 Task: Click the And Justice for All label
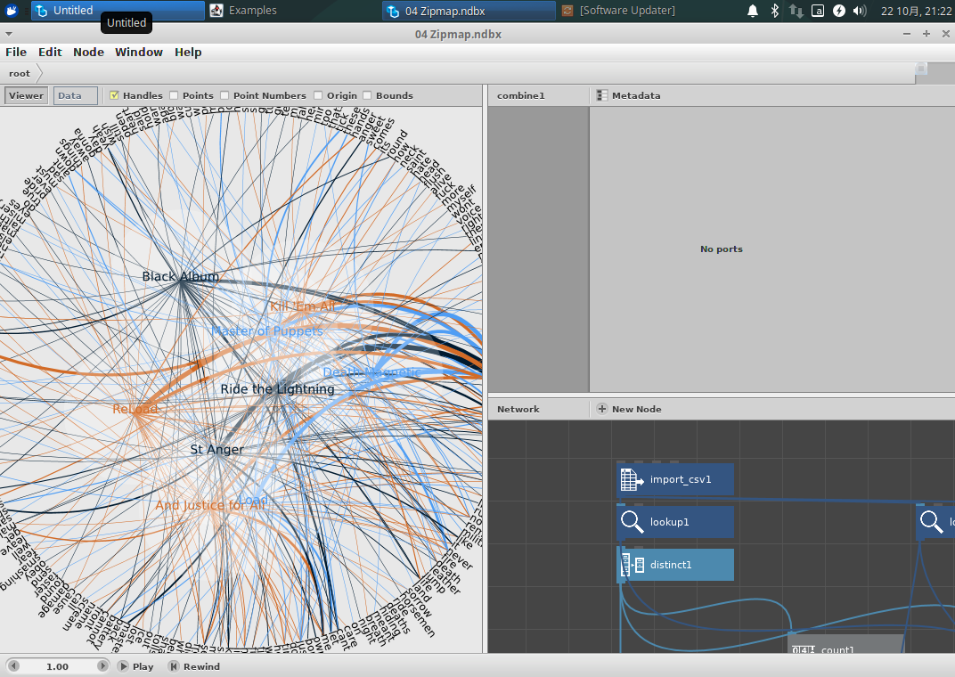[210, 505]
